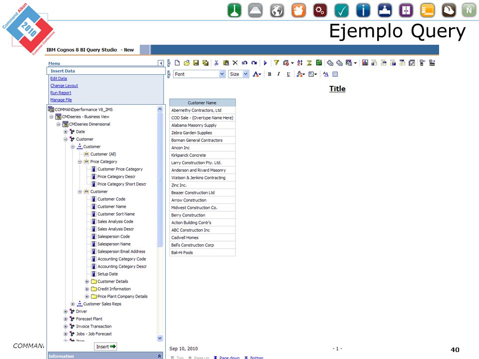This screenshot has width=479, height=359.
Task: Click the Redo arrow icon
Action: coord(254,63)
